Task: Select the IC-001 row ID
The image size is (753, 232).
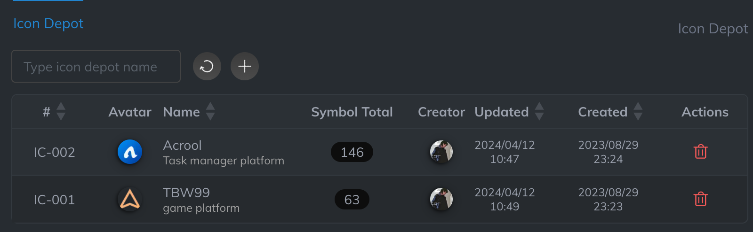Action: tap(54, 200)
